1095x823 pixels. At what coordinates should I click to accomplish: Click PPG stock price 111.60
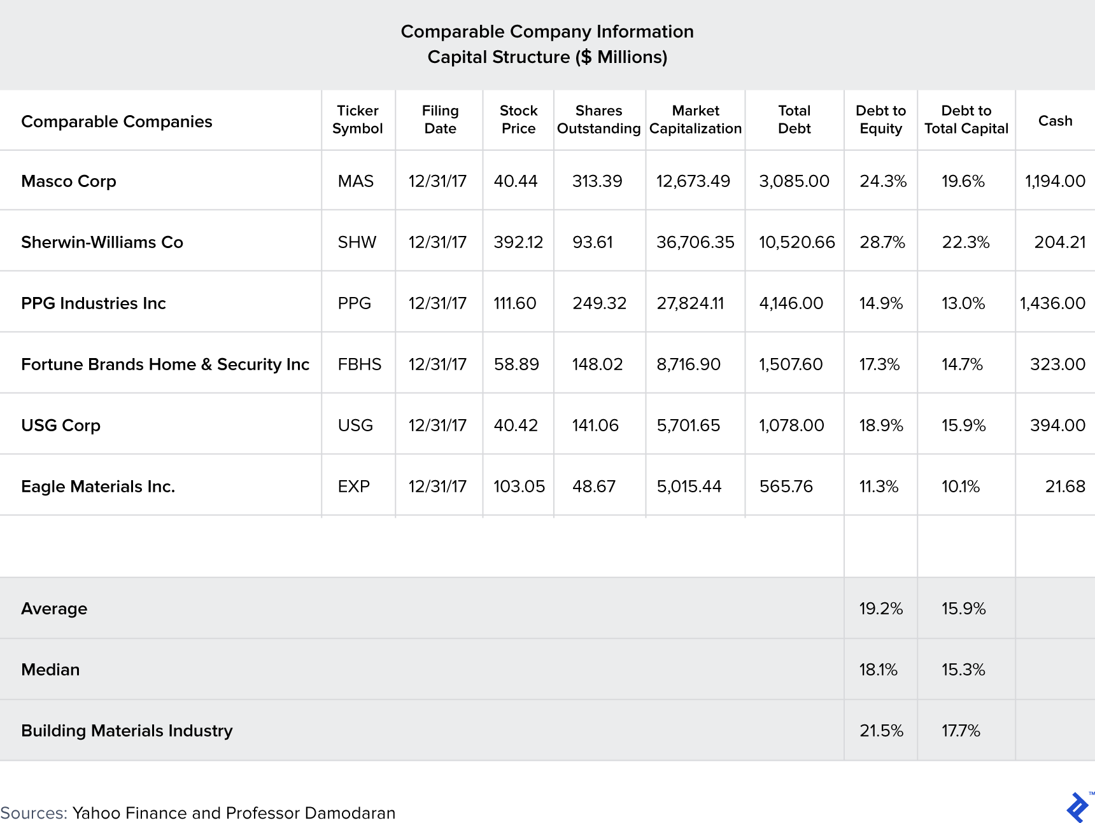pyautogui.click(x=514, y=303)
